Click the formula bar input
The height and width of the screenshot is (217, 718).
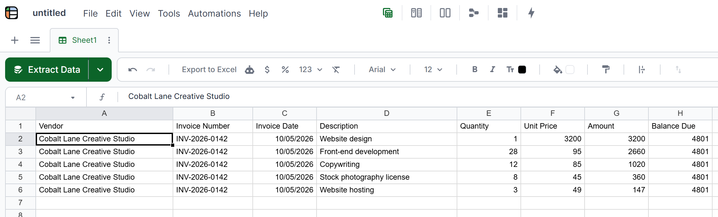pyautogui.click(x=418, y=97)
